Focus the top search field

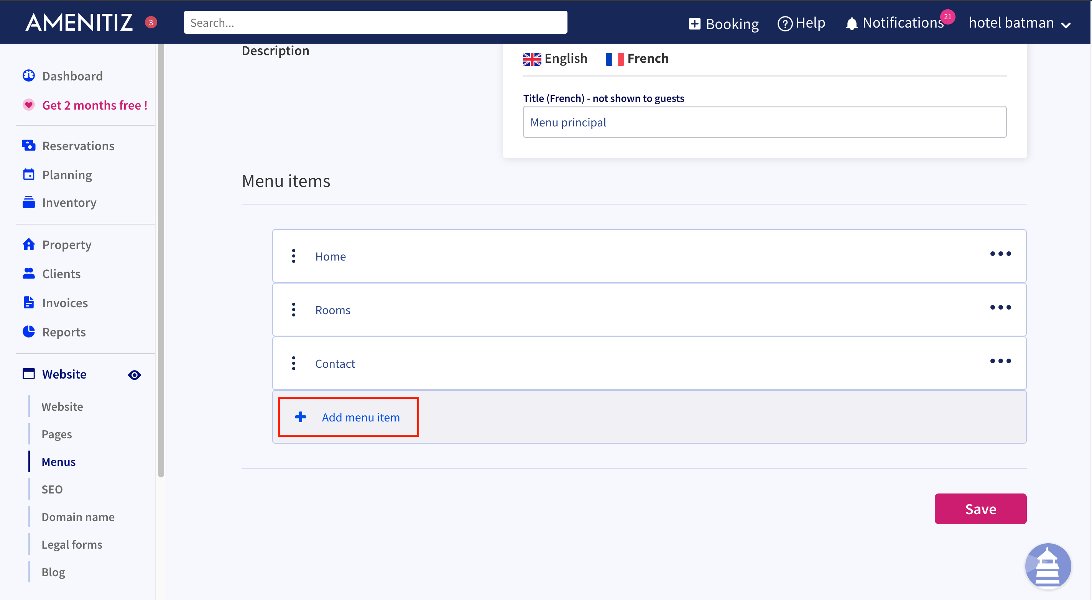pyautogui.click(x=375, y=23)
